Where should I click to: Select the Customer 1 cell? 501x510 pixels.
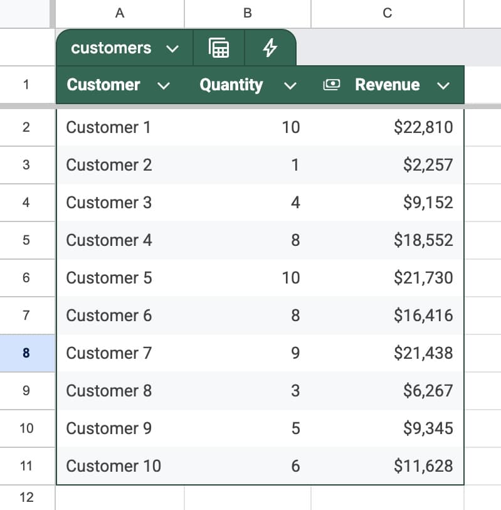[x=108, y=127]
